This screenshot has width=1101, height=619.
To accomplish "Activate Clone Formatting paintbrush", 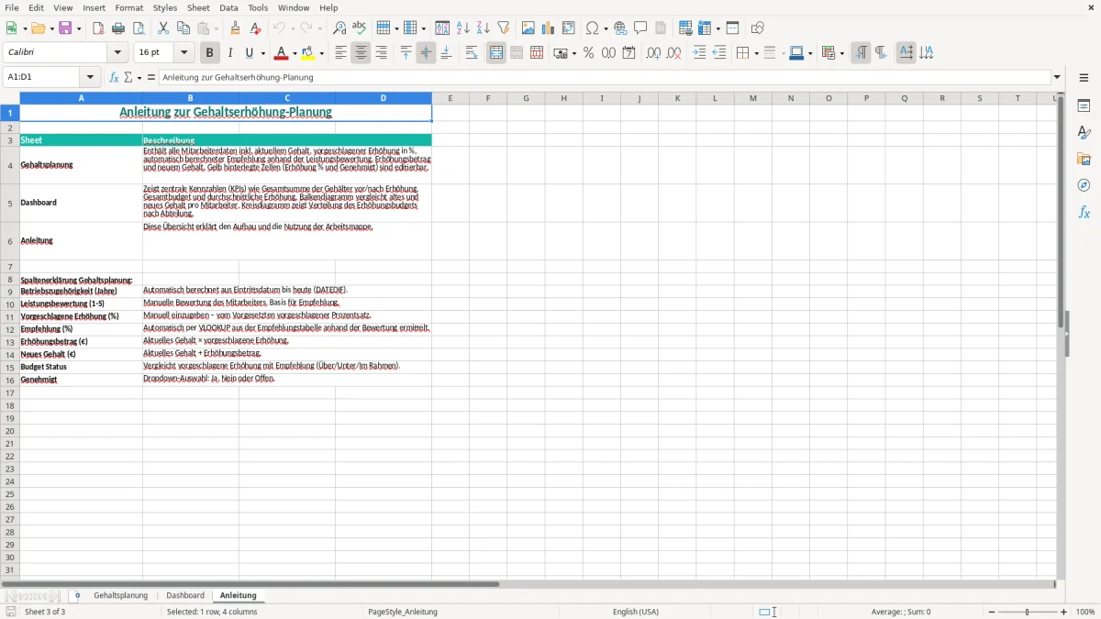I will pyautogui.click(x=236, y=28).
